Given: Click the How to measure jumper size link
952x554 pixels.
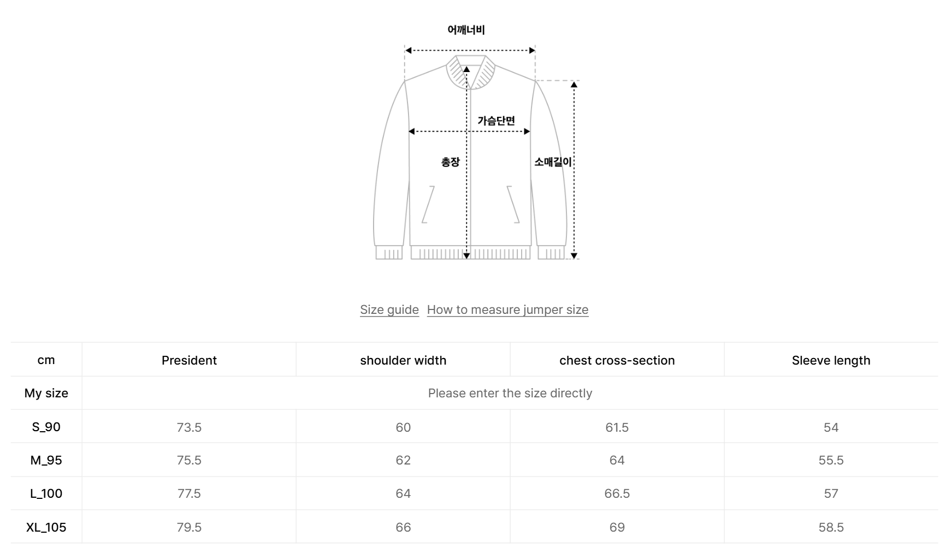Looking at the screenshot, I should pyautogui.click(x=507, y=309).
